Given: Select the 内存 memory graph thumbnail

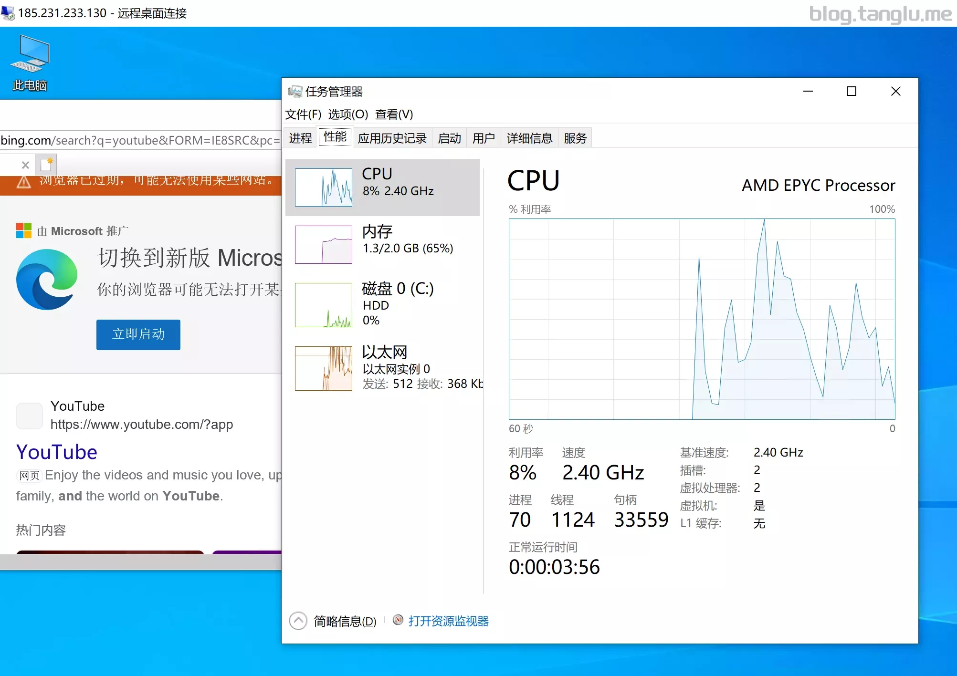Looking at the screenshot, I should (x=324, y=245).
